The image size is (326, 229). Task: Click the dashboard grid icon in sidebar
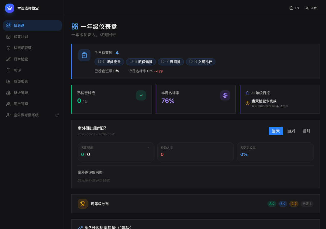tap(8, 25)
